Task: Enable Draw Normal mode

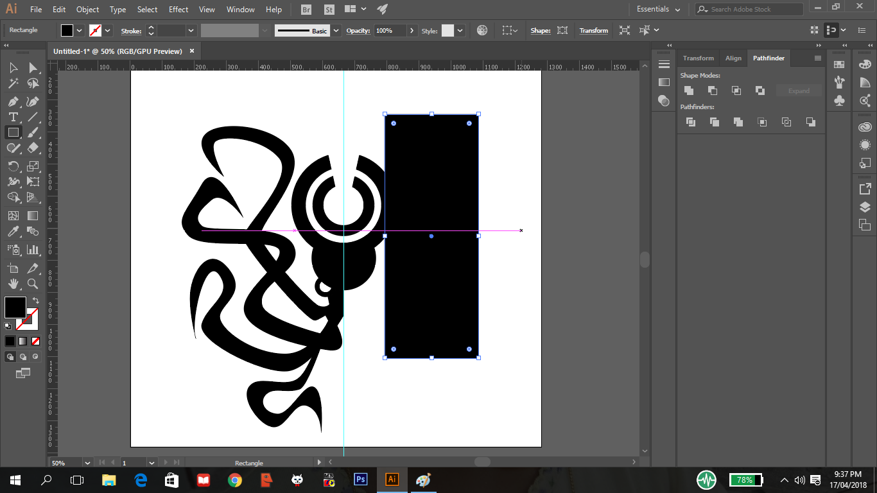Action: (10, 356)
